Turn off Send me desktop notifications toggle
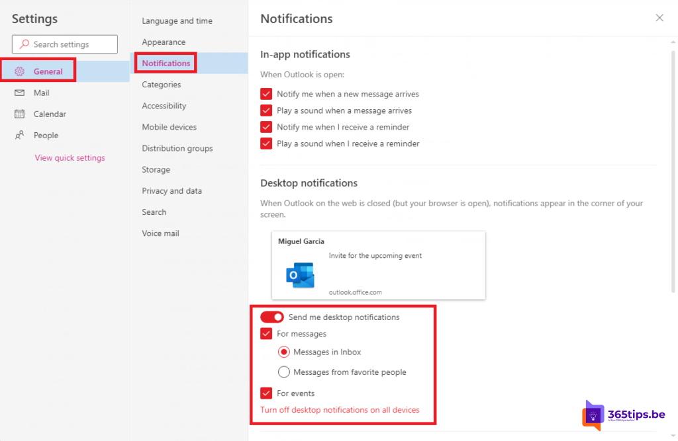The width and height of the screenshot is (678, 441). pyautogui.click(x=272, y=317)
